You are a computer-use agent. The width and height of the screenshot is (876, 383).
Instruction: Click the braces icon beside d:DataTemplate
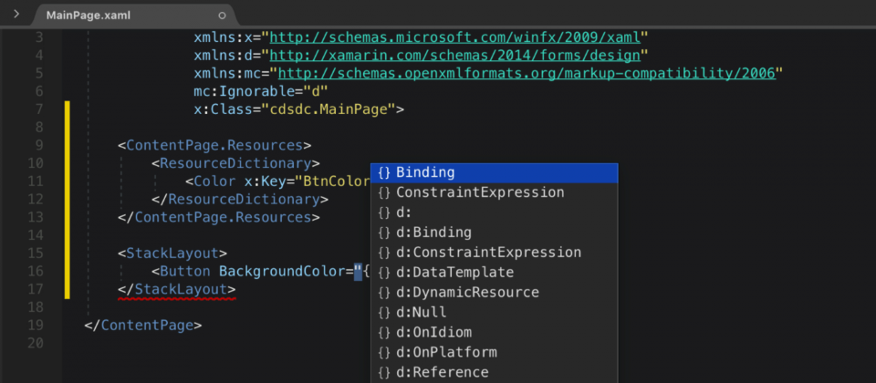(x=384, y=273)
